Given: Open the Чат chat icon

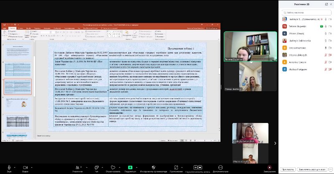Looking at the screenshot, I should tap(96, 168).
